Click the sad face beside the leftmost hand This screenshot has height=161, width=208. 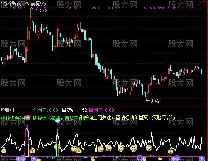[34, 159]
